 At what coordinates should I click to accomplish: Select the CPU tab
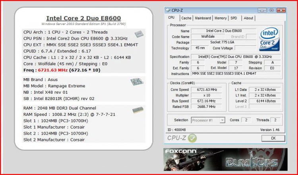(171, 17)
